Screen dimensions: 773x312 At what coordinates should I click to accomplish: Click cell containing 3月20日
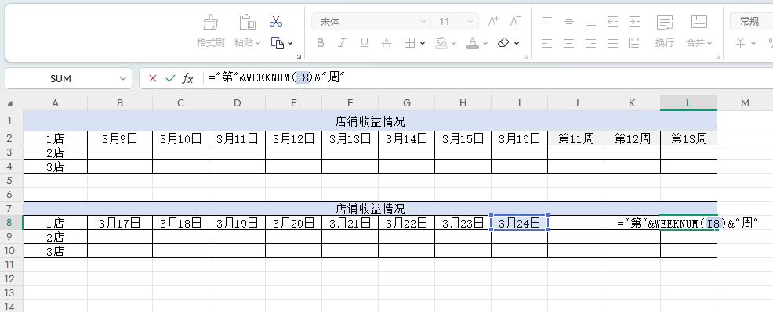tap(293, 223)
